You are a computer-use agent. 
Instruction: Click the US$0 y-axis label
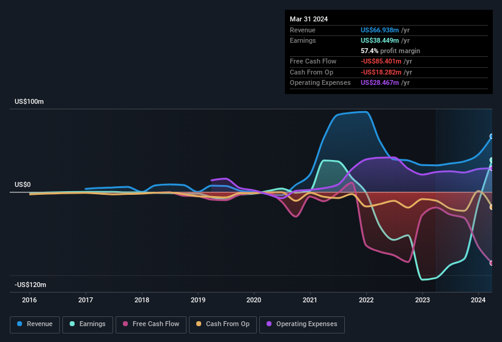pyautogui.click(x=23, y=185)
